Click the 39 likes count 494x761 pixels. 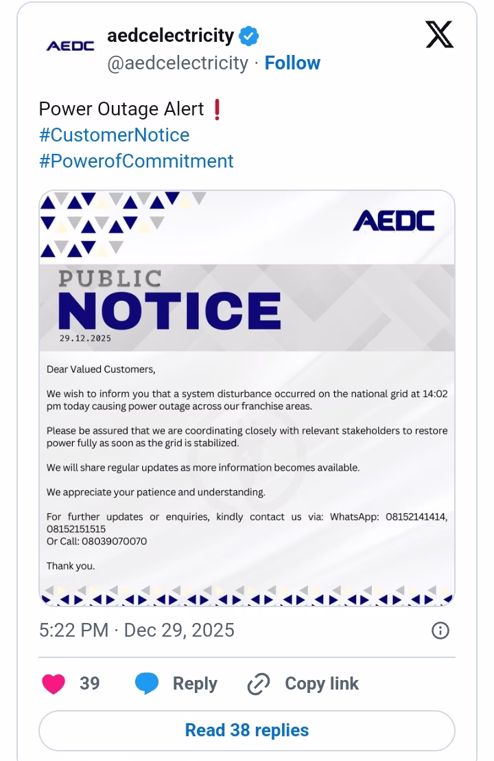90,684
